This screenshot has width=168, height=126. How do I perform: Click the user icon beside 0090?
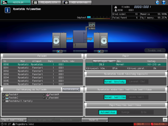click(116, 10)
